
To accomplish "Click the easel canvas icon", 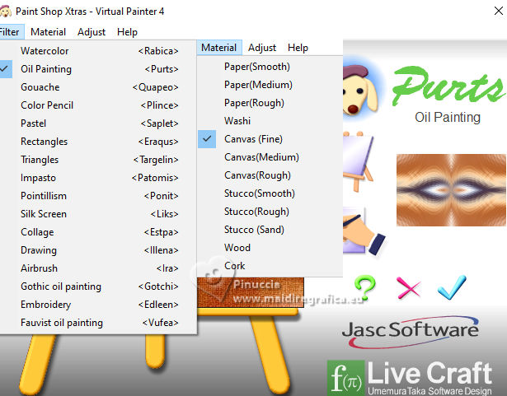I will [x=358, y=161].
